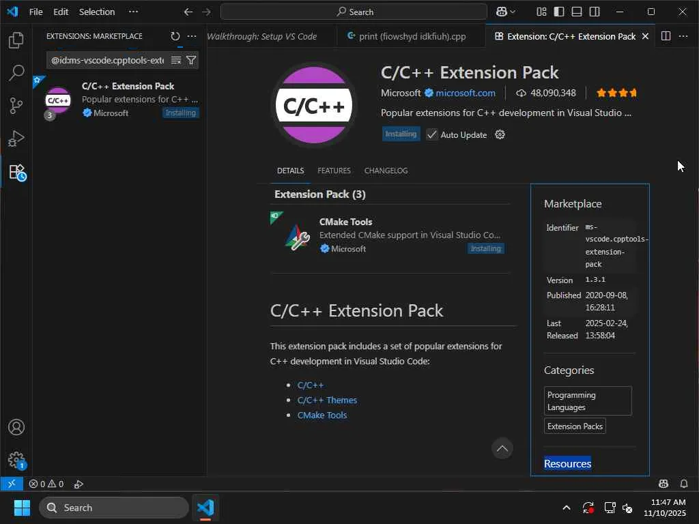Refresh the extensions list
Screen dimensions: 699x524
[175, 36]
